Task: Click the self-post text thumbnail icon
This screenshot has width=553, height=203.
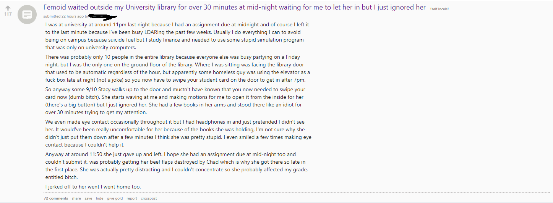Action: coord(27,15)
